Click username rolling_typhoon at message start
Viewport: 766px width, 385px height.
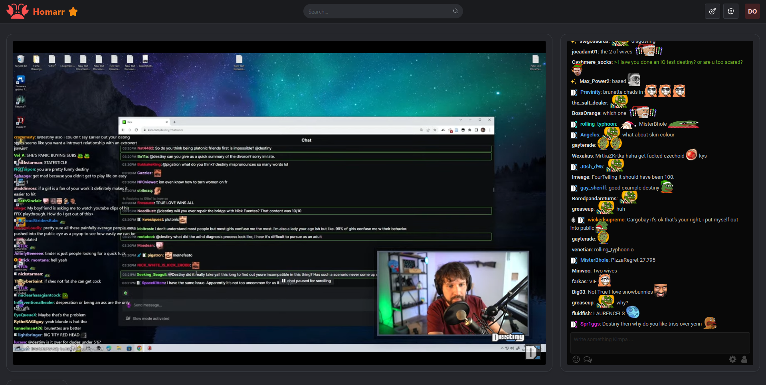tap(598, 124)
